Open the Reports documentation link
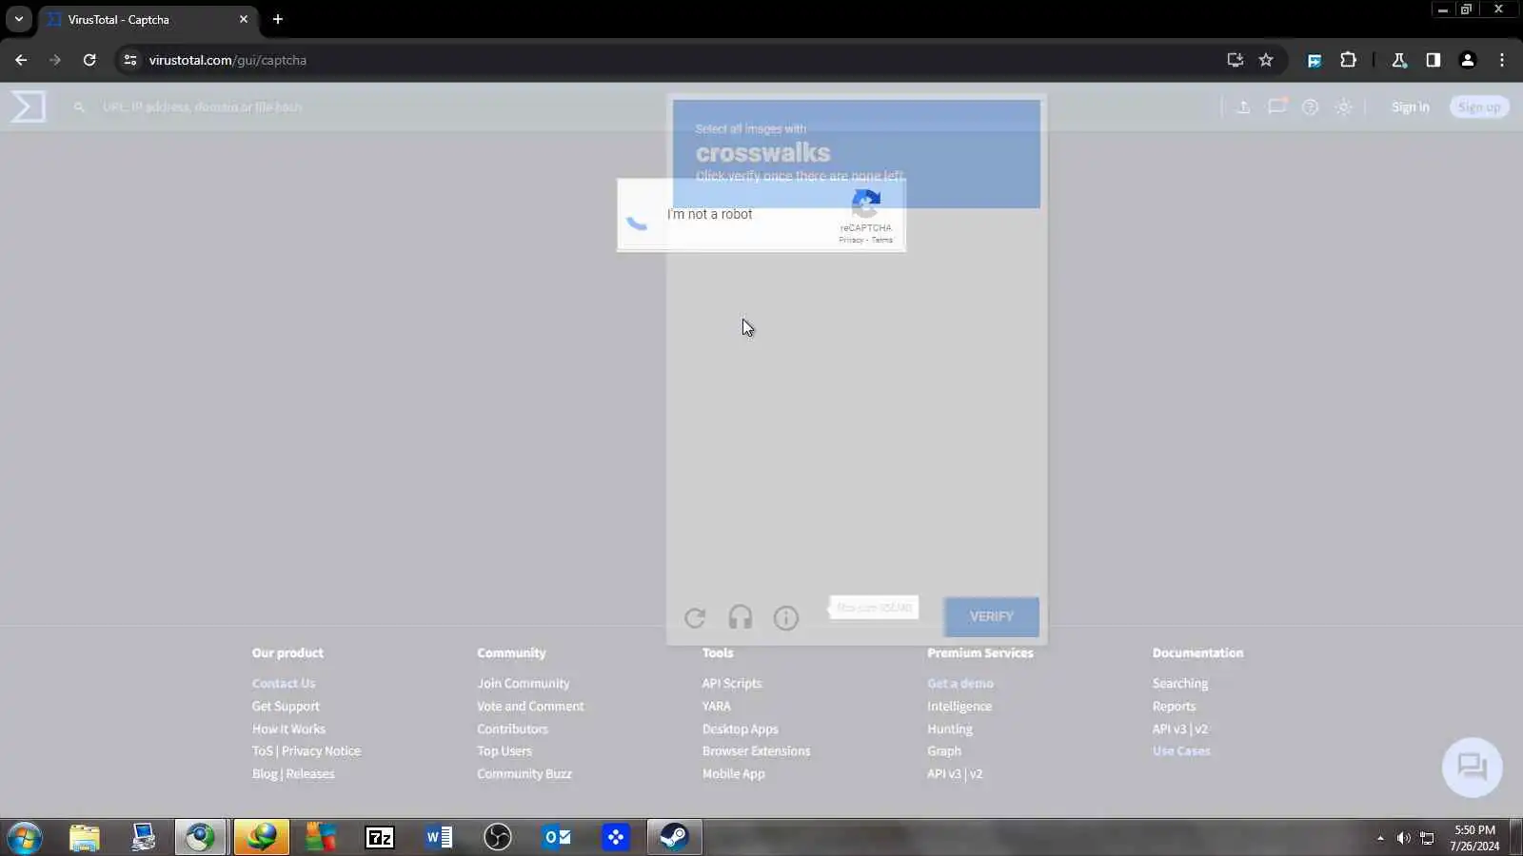Viewport: 1523px width, 856px height. (1174, 706)
